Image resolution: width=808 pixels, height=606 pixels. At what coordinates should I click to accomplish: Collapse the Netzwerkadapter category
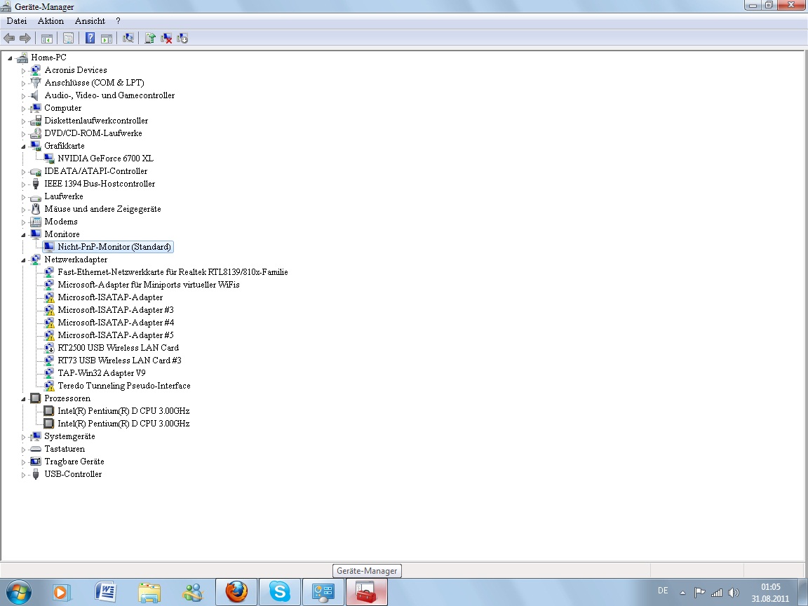tap(23, 260)
